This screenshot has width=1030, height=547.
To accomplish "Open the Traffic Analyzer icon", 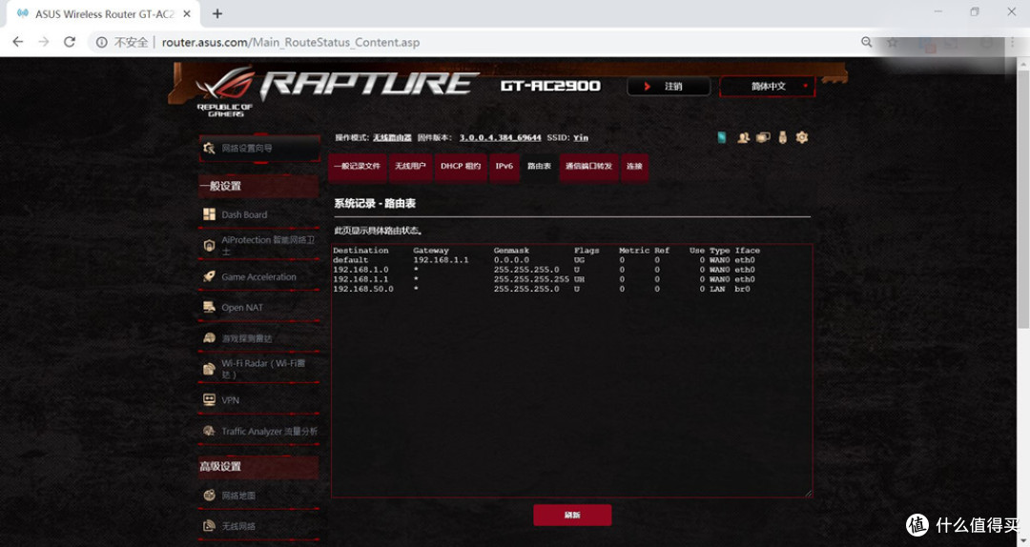I will [209, 431].
